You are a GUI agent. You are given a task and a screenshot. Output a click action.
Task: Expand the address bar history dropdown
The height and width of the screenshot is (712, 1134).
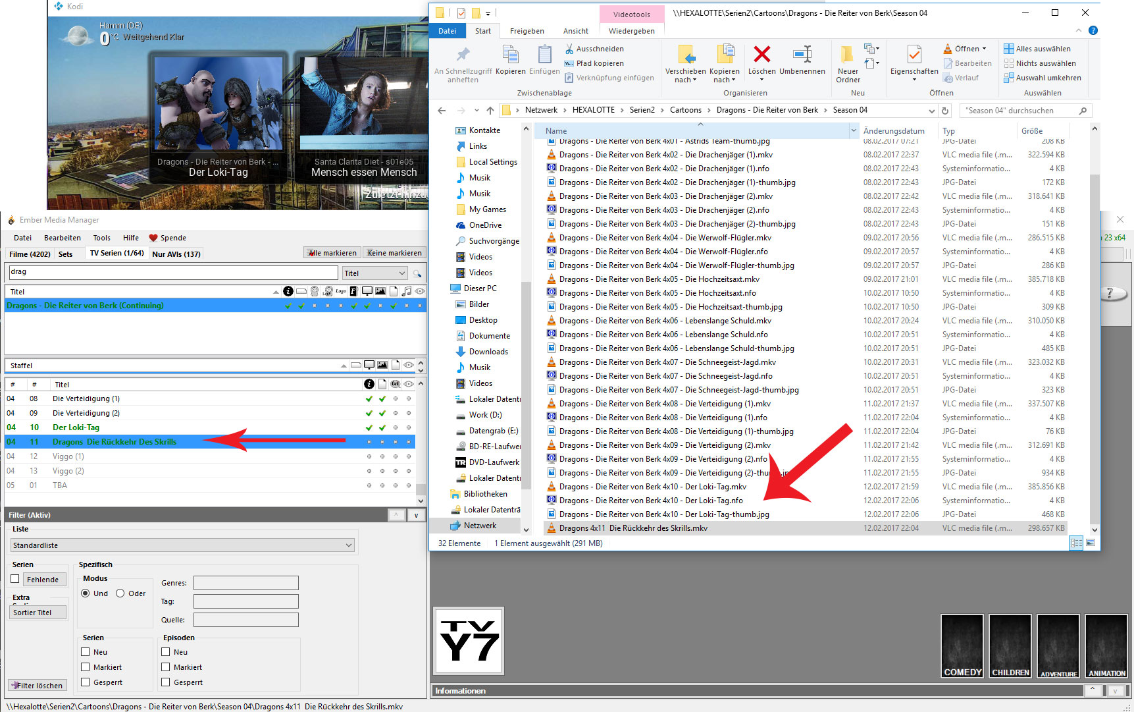point(931,111)
